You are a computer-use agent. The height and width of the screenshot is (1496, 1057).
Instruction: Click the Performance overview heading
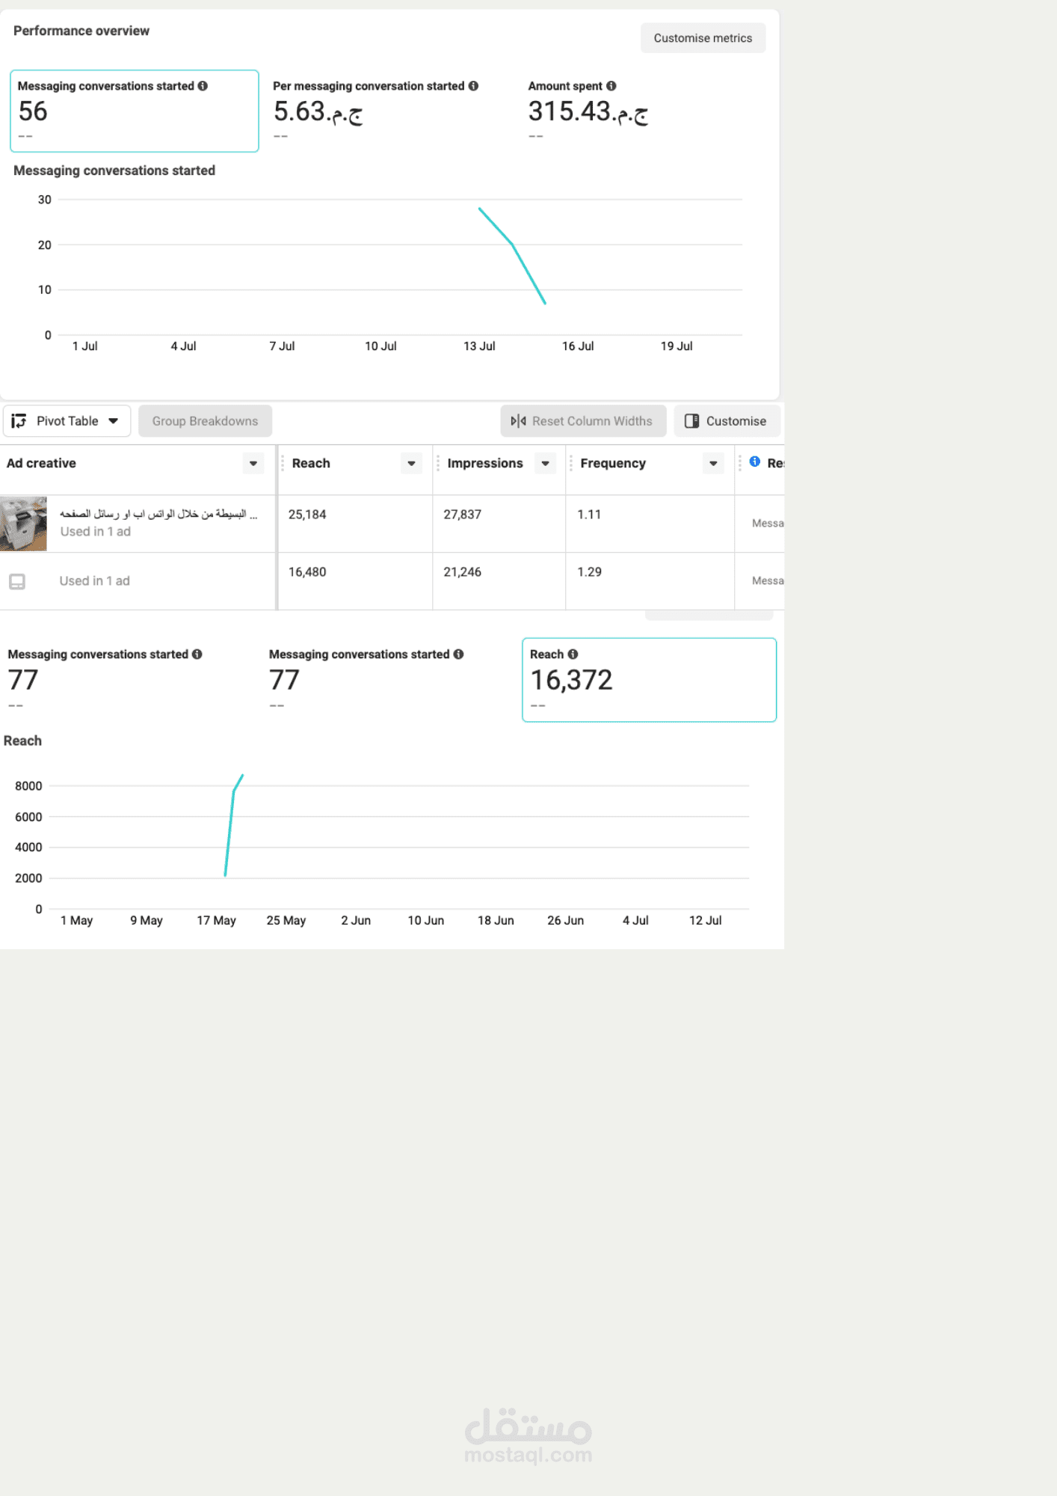click(x=81, y=31)
